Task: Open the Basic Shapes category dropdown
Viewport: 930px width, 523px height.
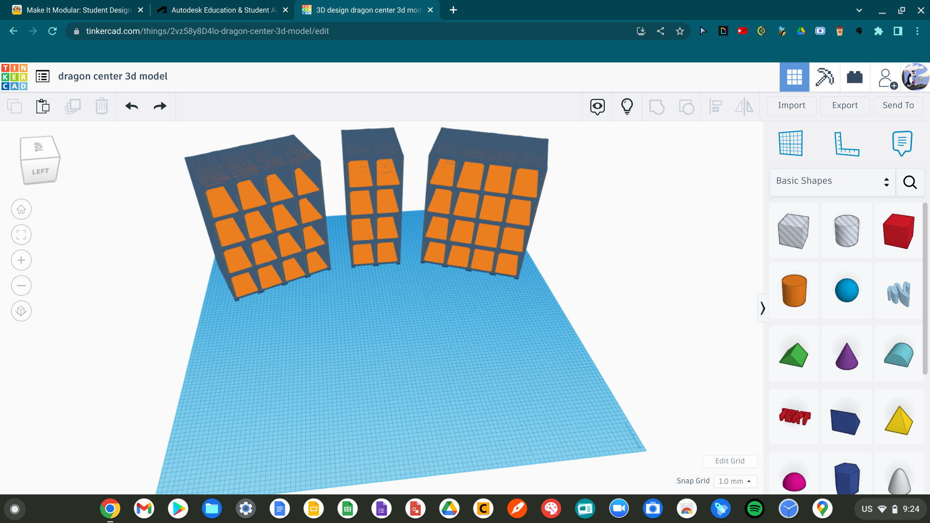Action: (x=832, y=181)
